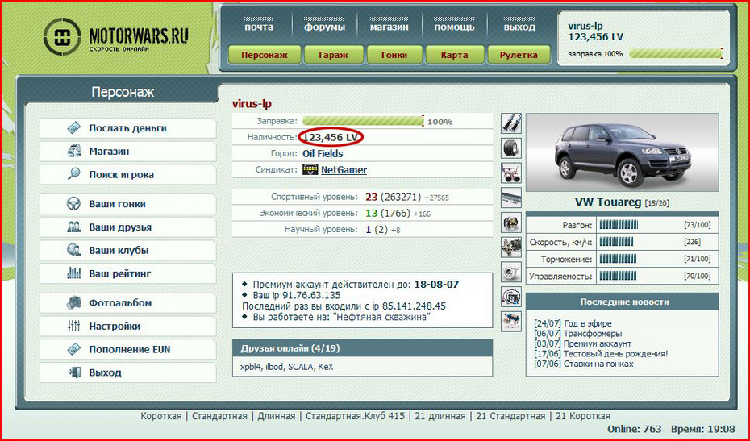The image size is (750, 441).
Task: Open news item Трансформеры
Action: [x=593, y=334]
